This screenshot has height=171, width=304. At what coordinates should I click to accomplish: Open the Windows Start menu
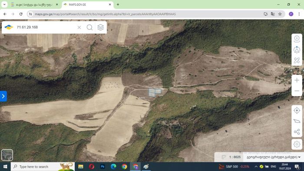(5, 167)
